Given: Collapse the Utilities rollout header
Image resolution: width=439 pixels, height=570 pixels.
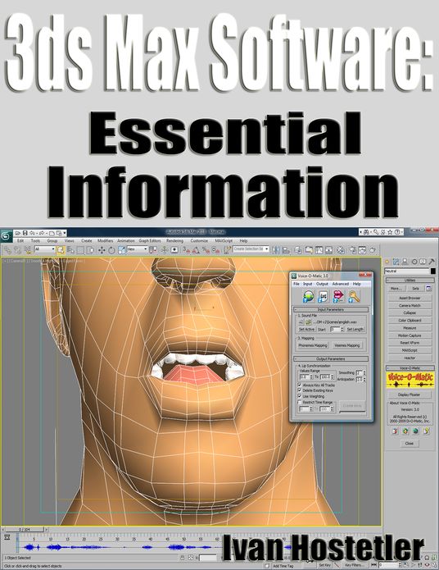Looking at the screenshot, I should 410,280.
